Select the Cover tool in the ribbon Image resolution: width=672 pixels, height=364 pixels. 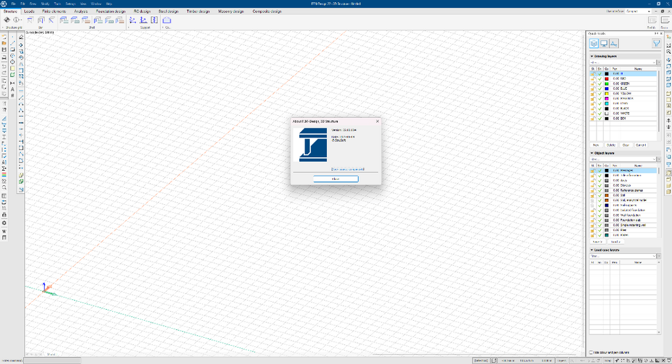[167, 20]
